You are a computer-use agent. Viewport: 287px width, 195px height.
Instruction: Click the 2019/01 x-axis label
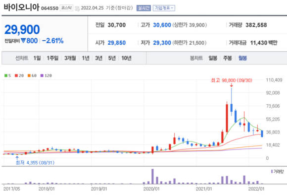point(99,189)
